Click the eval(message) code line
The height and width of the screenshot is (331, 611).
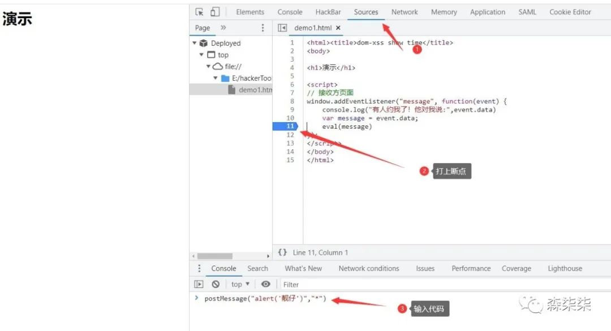point(347,127)
